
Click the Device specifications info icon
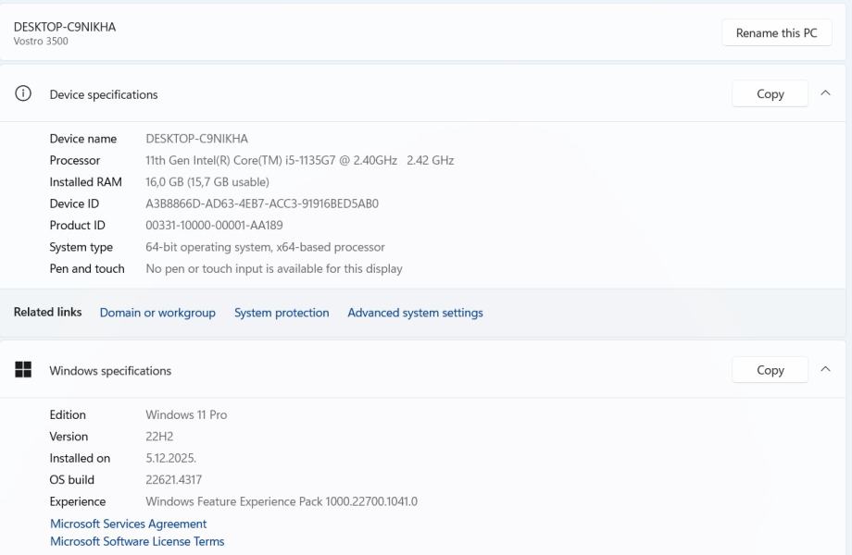coord(23,94)
